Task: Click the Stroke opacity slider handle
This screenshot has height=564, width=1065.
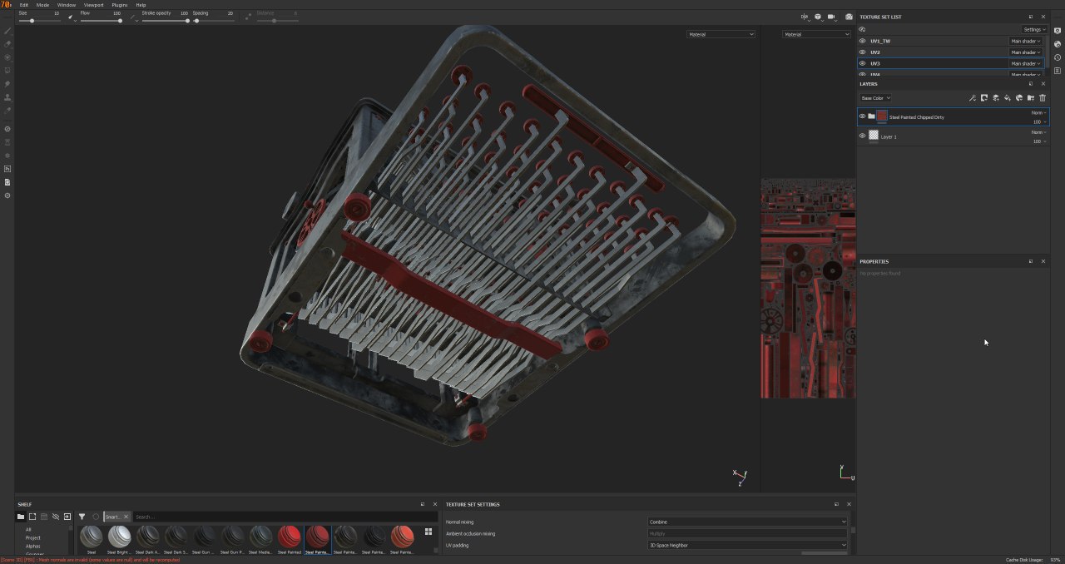Action: point(187,21)
